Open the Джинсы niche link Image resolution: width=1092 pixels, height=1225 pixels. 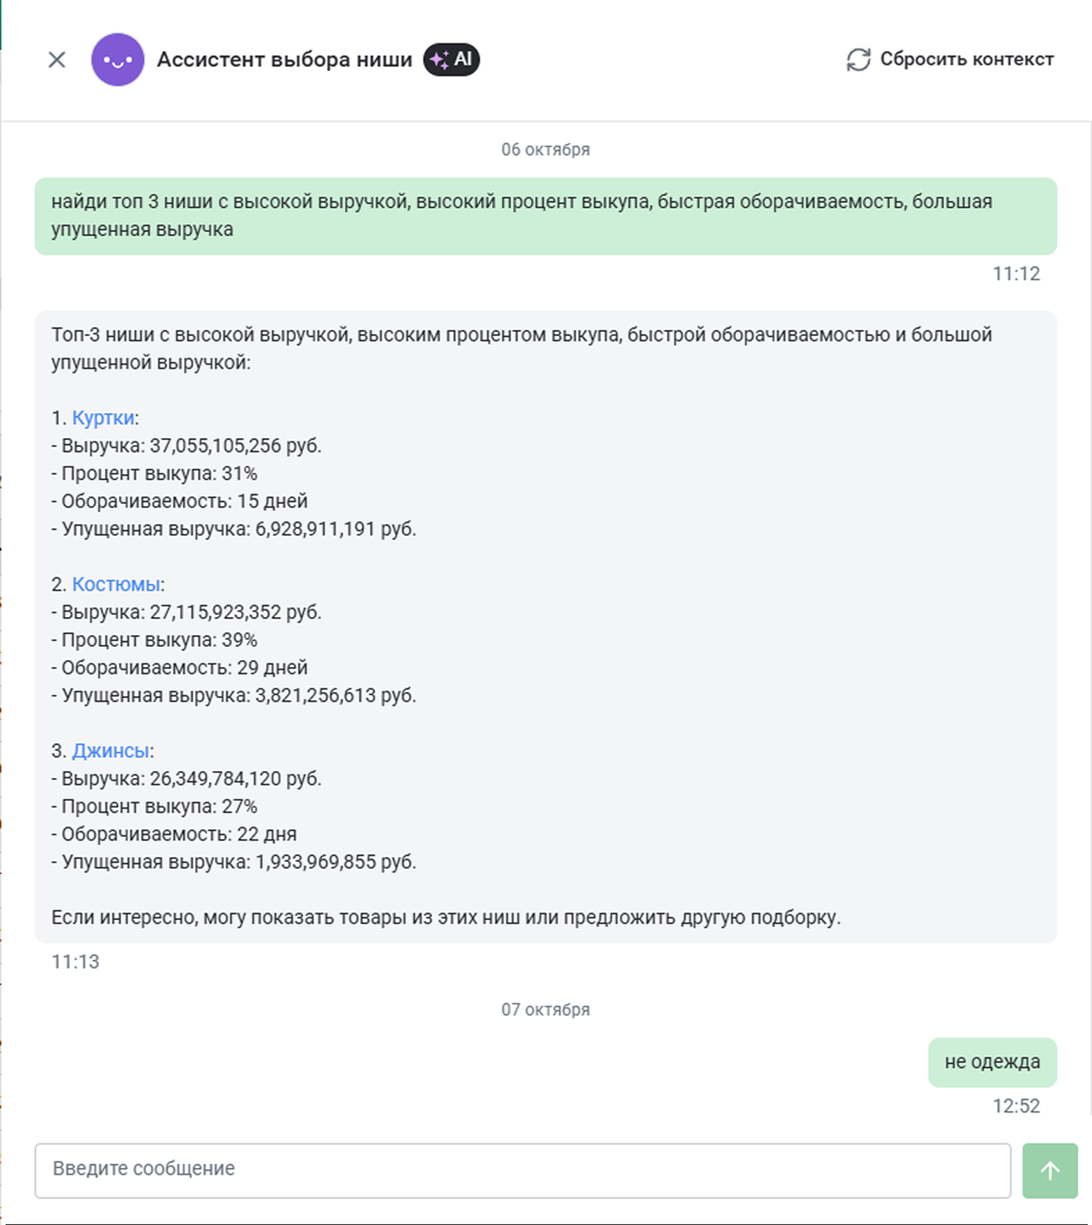[x=111, y=751]
